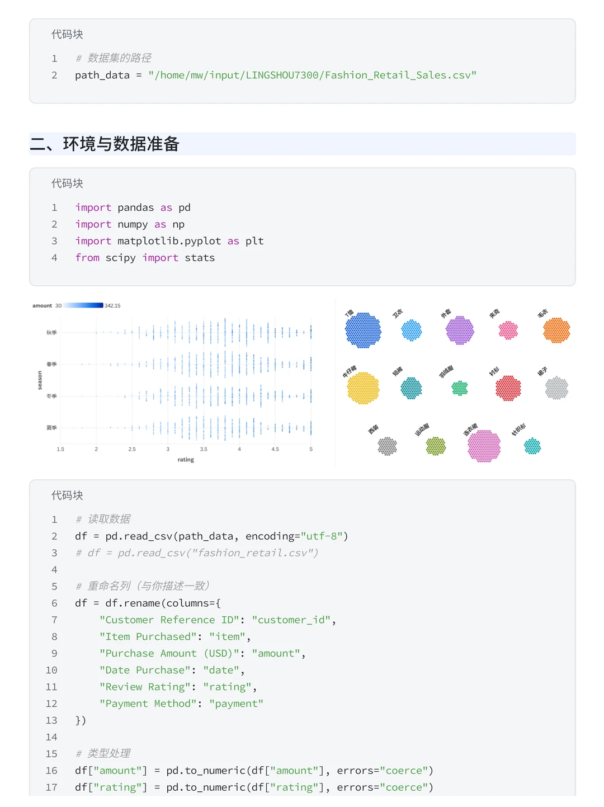The image size is (604, 807).
Task: Select the olive 运动服 bubble cluster
Action: click(436, 446)
